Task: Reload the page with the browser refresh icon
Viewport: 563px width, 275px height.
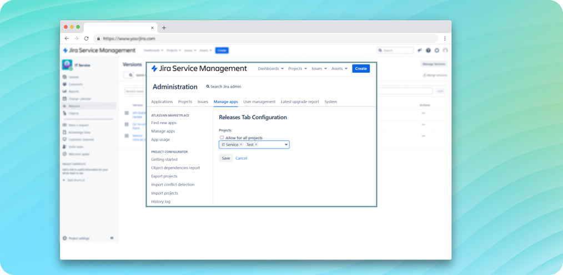Action: (x=86, y=38)
